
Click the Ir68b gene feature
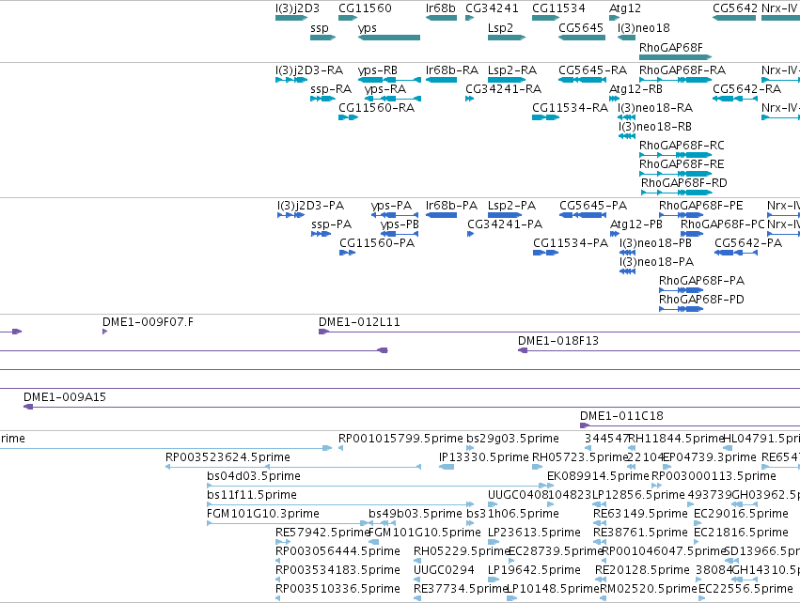click(x=441, y=18)
